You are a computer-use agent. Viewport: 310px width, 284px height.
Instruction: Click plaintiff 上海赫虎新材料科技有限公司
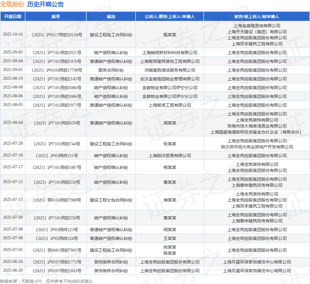click(x=170, y=53)
